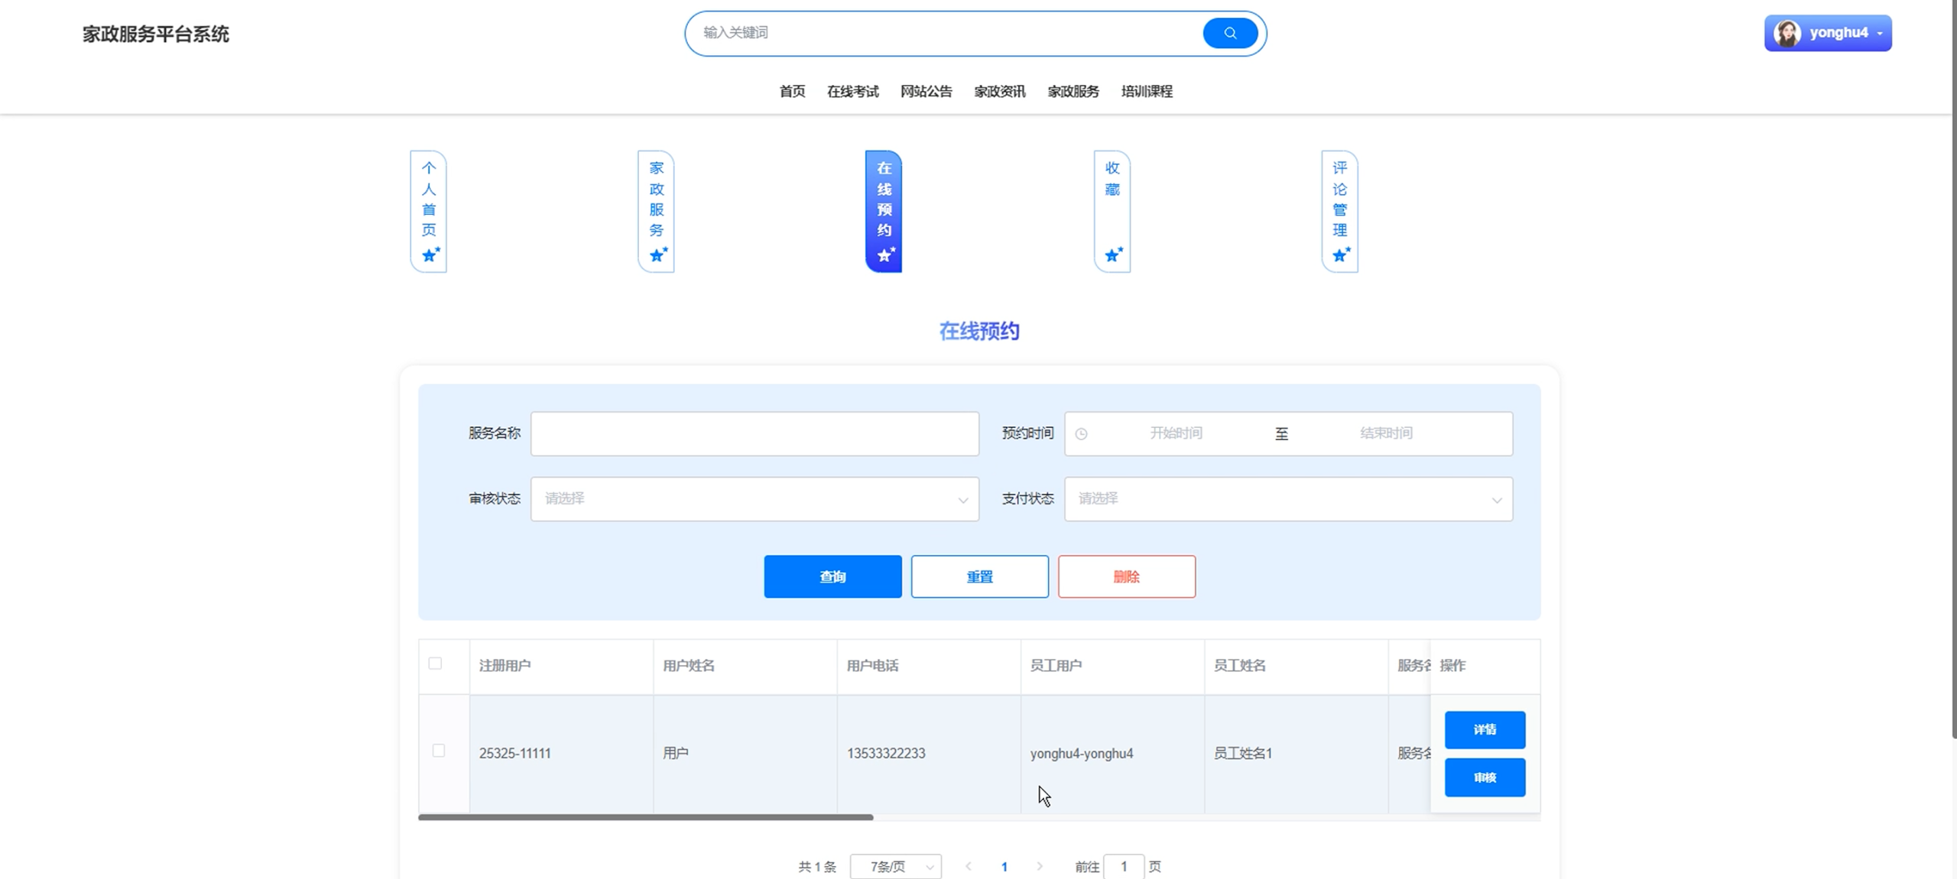Click the yonghu4 profile avatar
The height and width of the screenshot is (879, 1957).
point(1787,33)
